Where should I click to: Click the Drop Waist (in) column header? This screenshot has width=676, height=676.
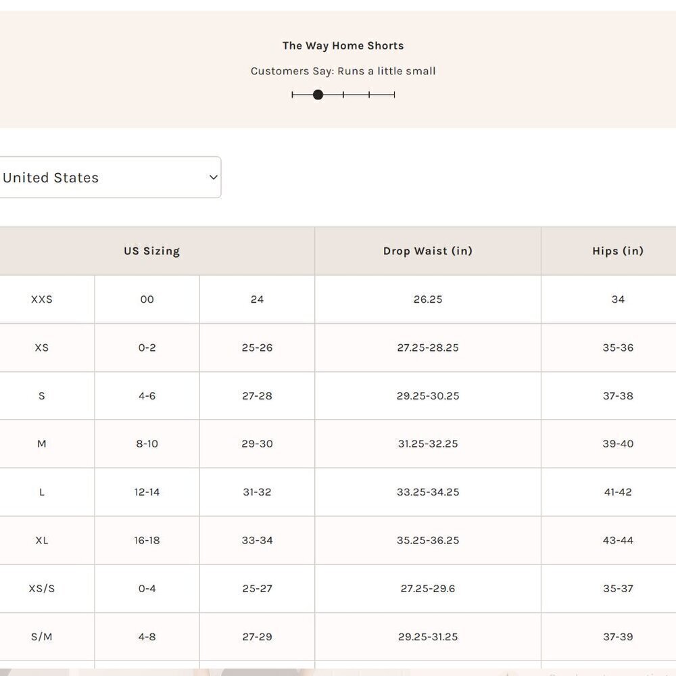coord(427,251)
